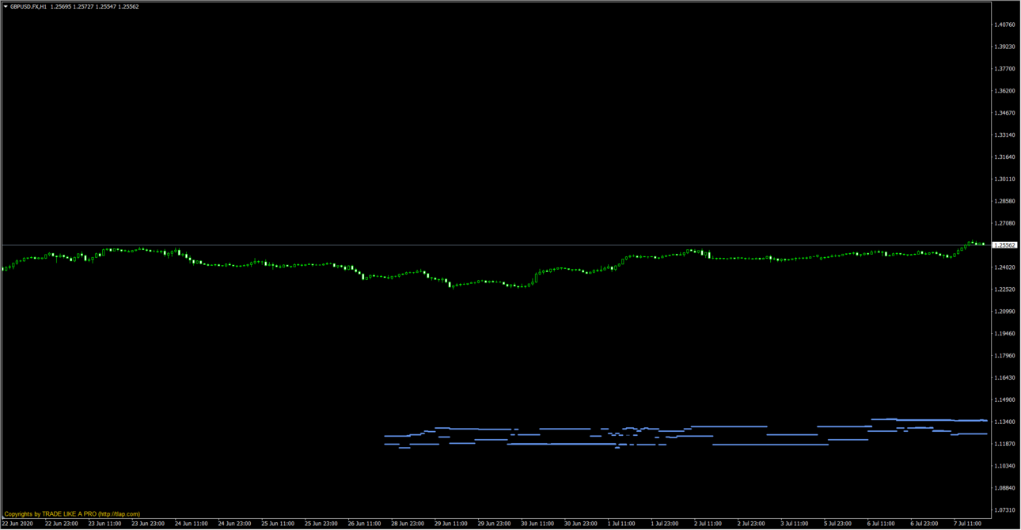Image resolution: width=1021 pixels, height=530 pixels.
Task: Click the 23 Jun 11:00 time label
Action: pos(104,524)
